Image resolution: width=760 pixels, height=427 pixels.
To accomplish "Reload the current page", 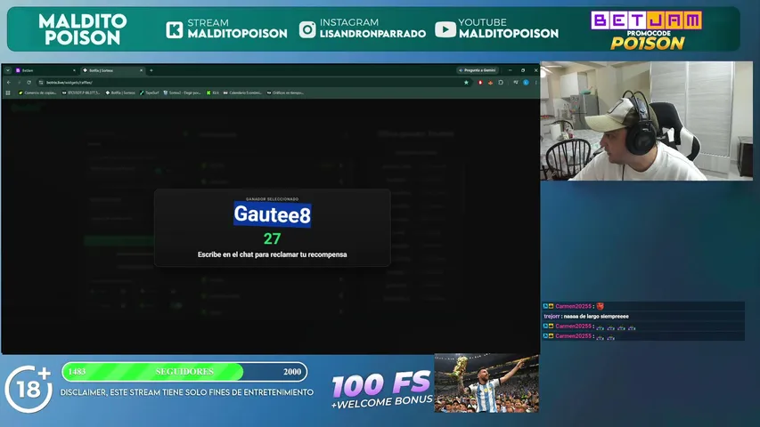I will point(29,83).
